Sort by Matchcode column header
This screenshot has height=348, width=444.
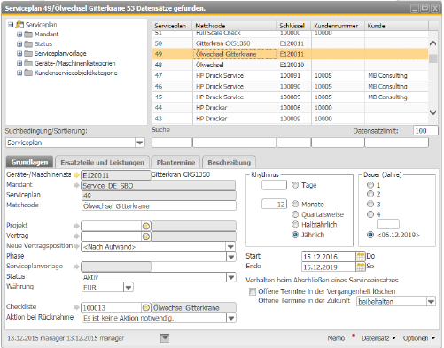pyautogui.click(x=235, y=26)
